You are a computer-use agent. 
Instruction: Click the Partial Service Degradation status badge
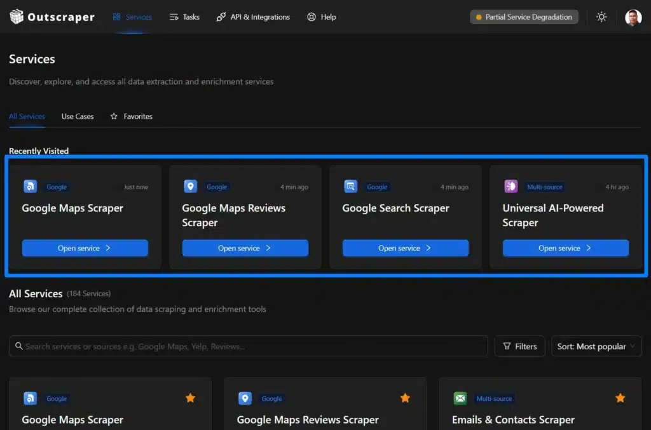[524, 17]
